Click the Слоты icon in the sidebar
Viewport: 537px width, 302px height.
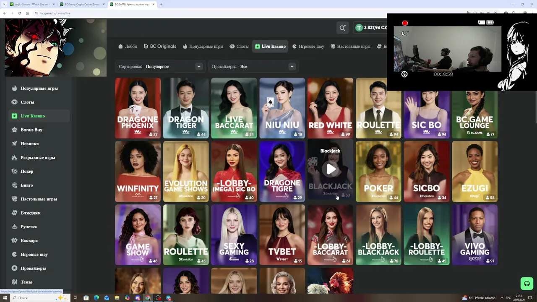[x=15, y=102]
